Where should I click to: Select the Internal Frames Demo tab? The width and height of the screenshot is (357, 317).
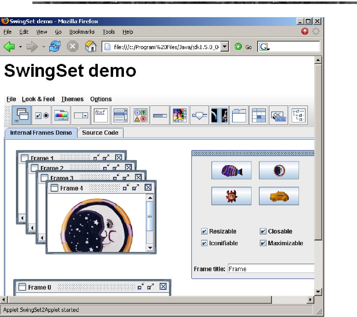41,133
